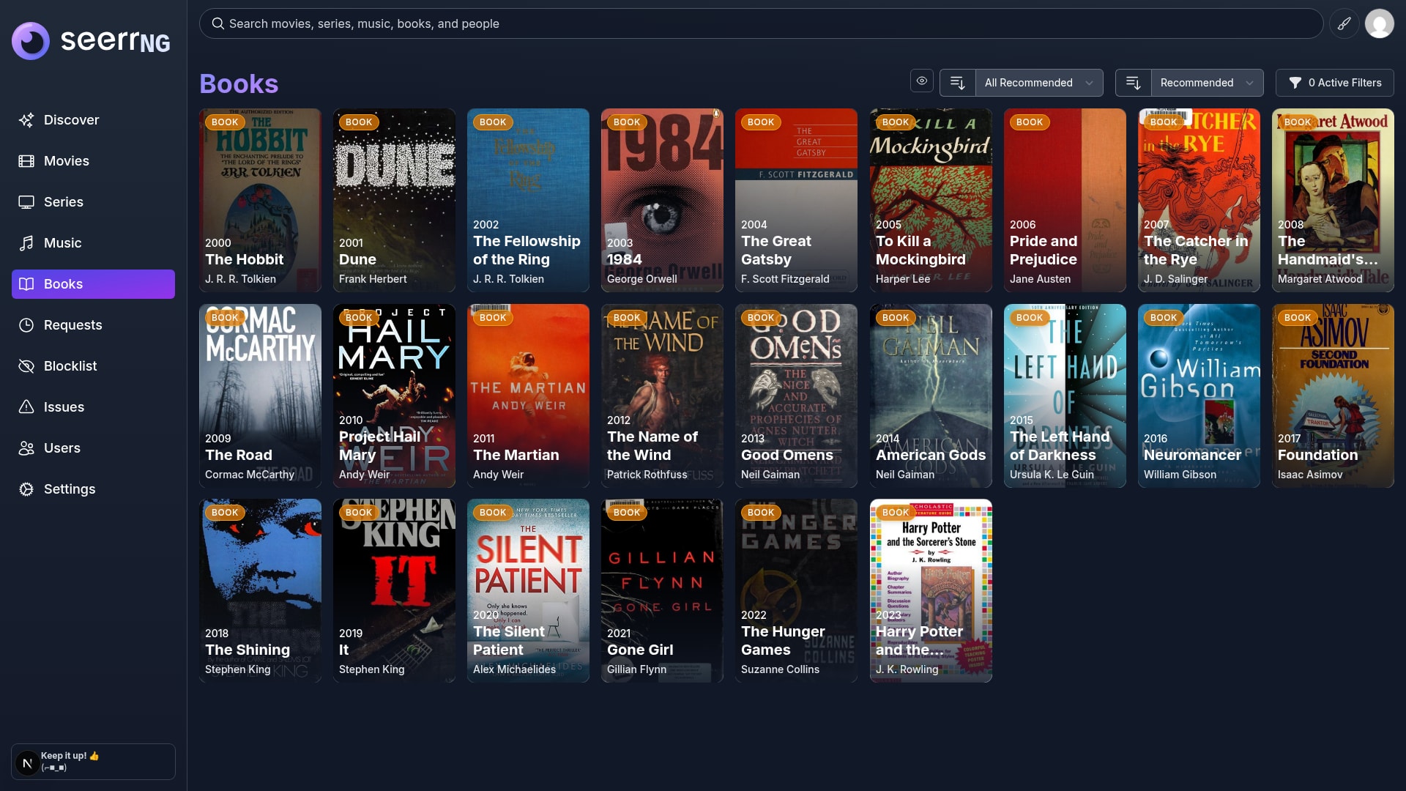The width and height of the screenshot is (1406, 791).
Task: Open Users in the sidebar
Action: (x=93, y=448)
